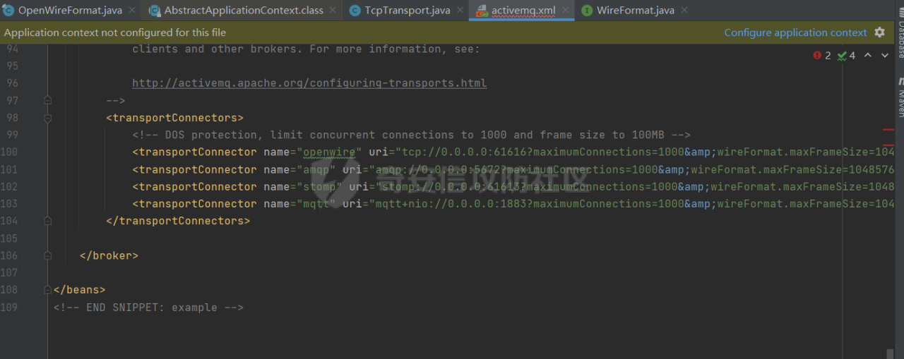The image size is (904, 359).
Task: Click the activemq.xml file type icon
Action: click(482, 11)
